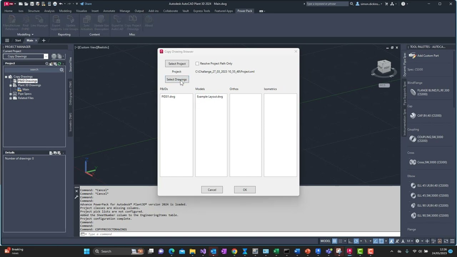Click the Plot printer icon in quick access toolbar
This screenshot has width=457, height=257.
[x=55, y=4]
